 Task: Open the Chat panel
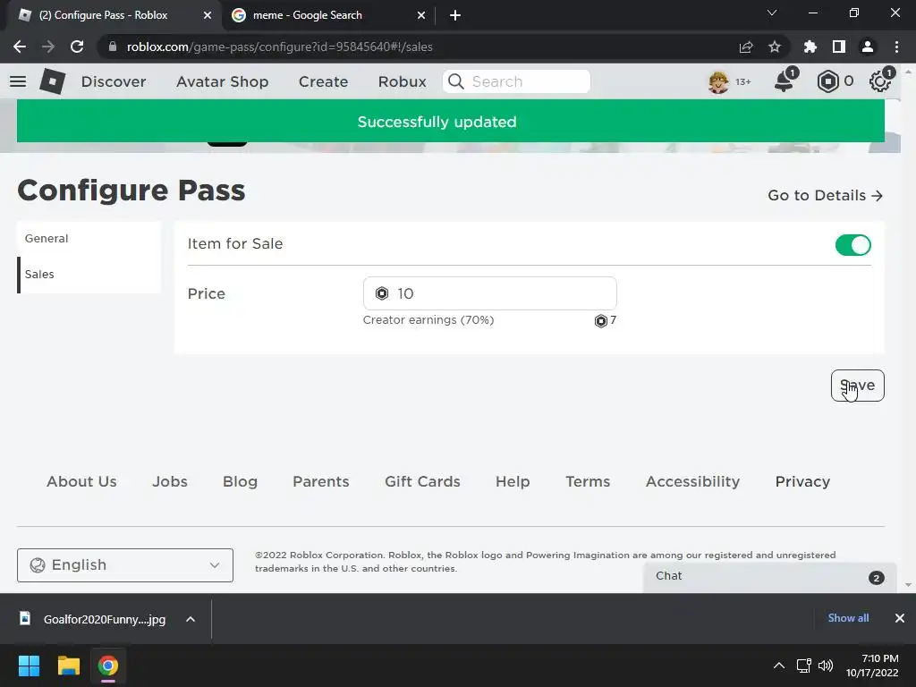(x=770, y=577)
